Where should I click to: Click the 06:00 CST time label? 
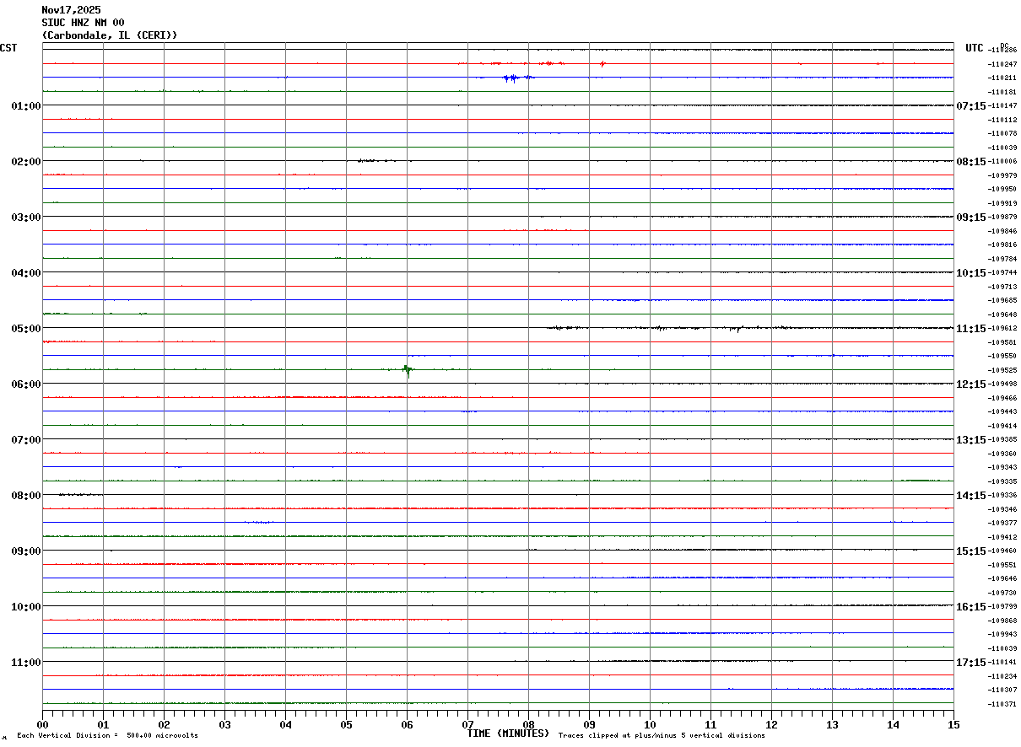26,384
